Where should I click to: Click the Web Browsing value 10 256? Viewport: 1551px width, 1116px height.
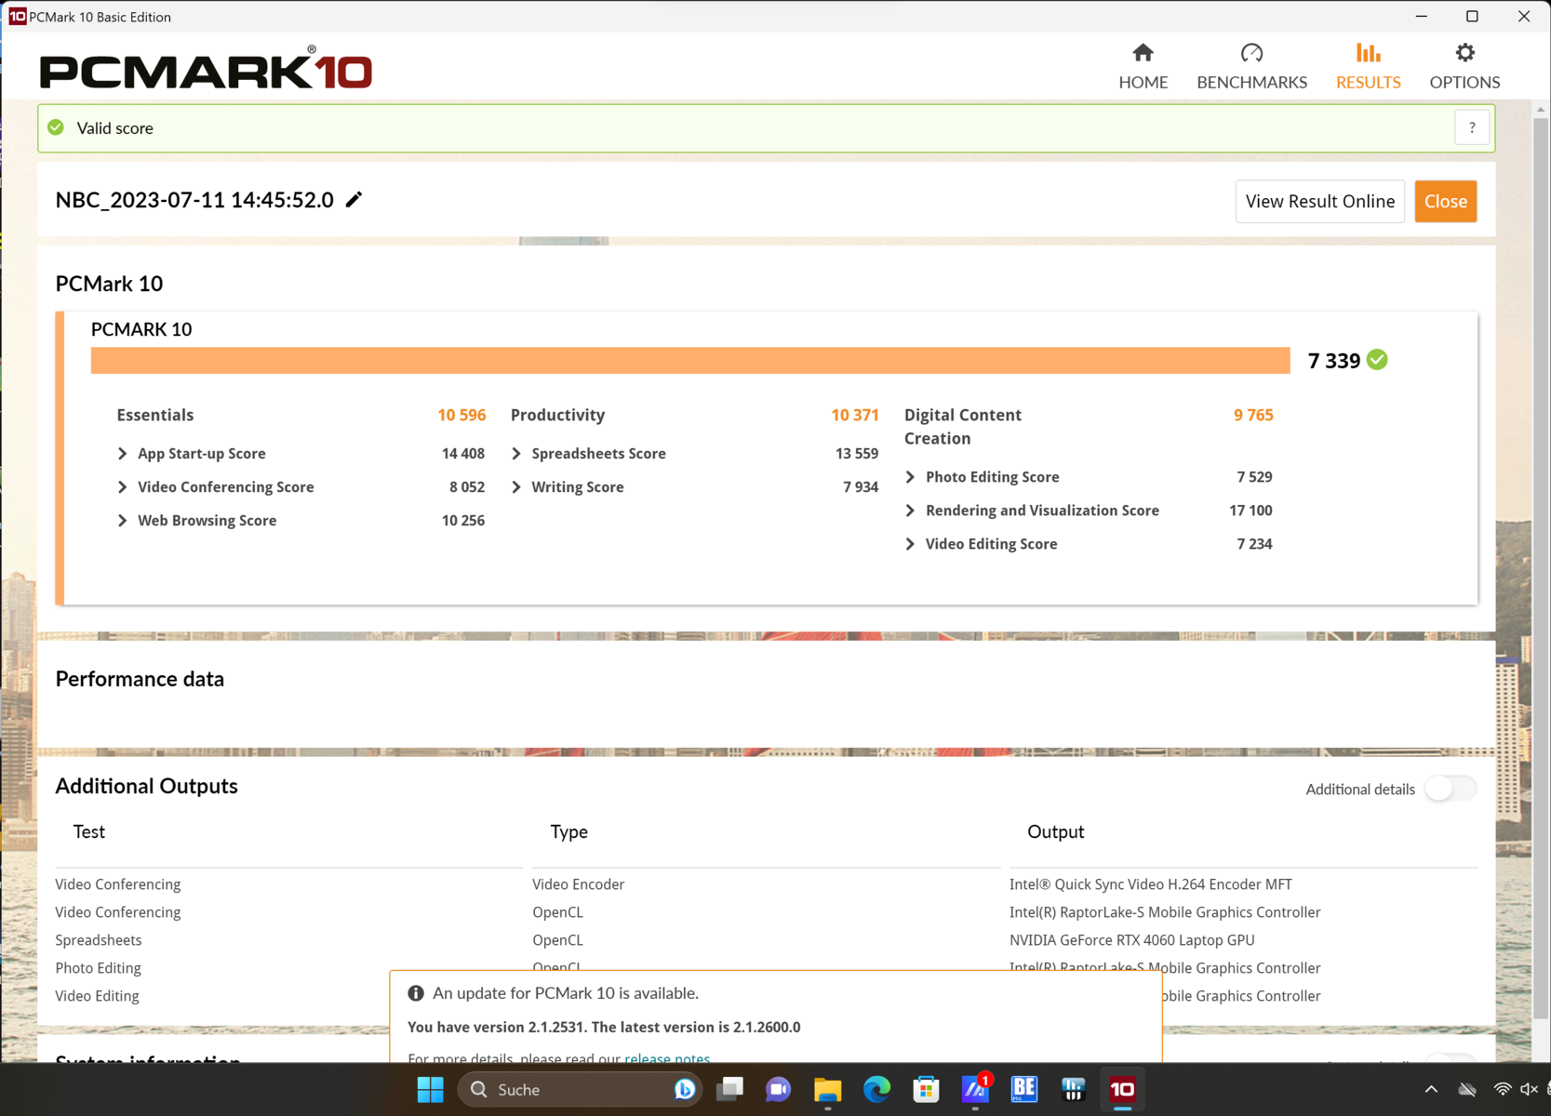pos(463,521)
